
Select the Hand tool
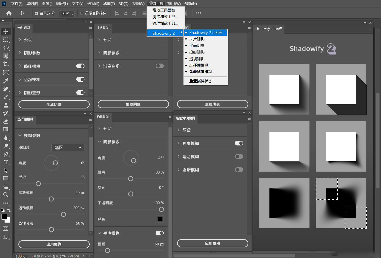pos(6,186)
